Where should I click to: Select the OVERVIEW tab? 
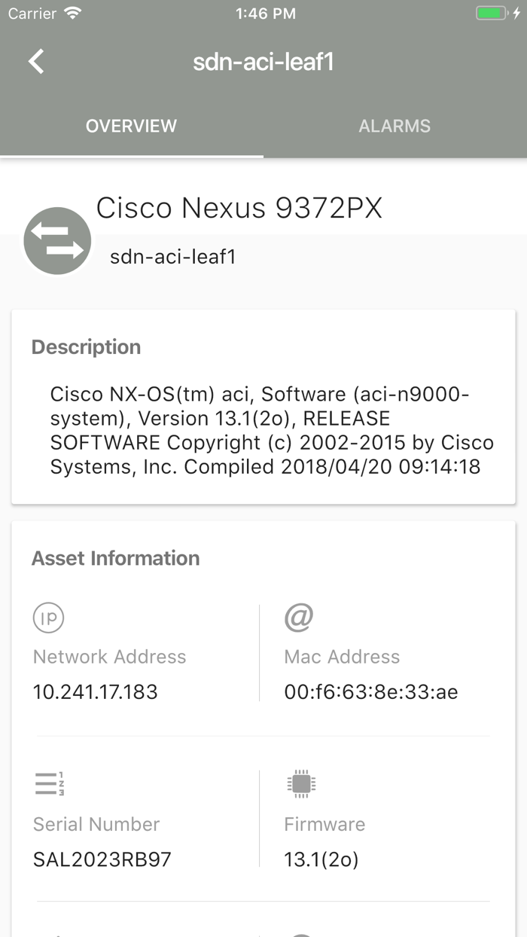pyautogui.click(x=131, y=126)
